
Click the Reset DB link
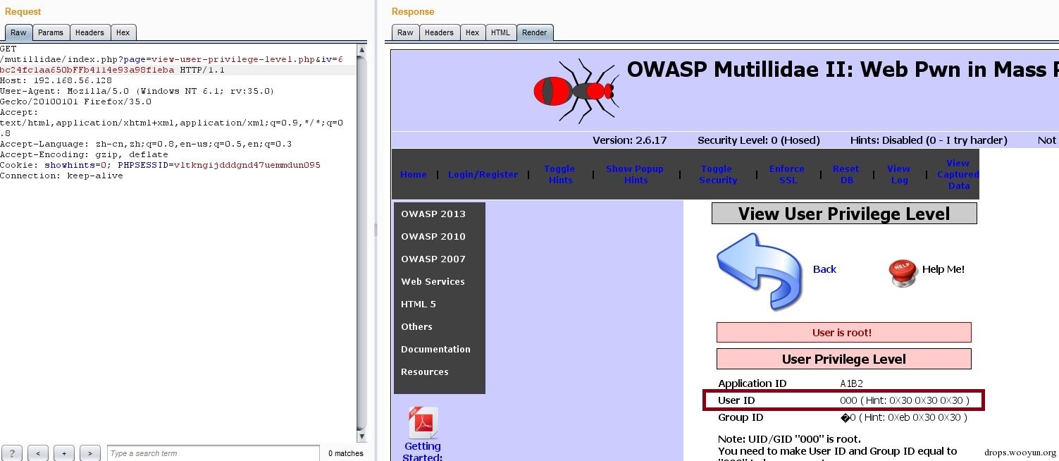tap(846, 174)
